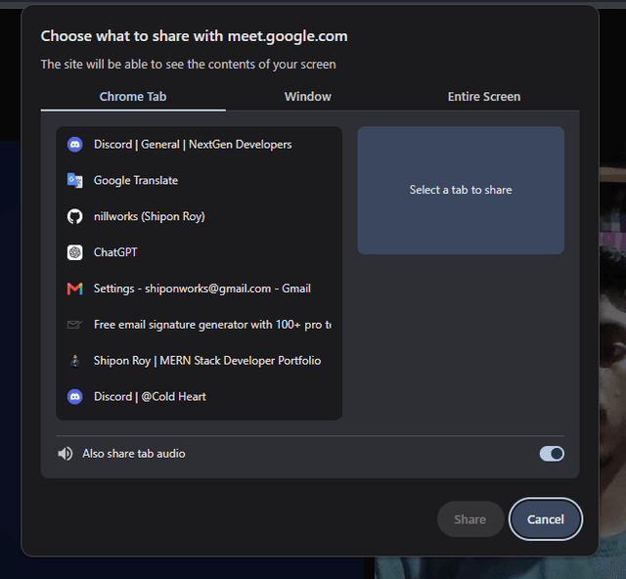Viewport: 626px width, 579px height.
Task: Cancel the screen sharing dialog
Action: (x=546, y=519)
